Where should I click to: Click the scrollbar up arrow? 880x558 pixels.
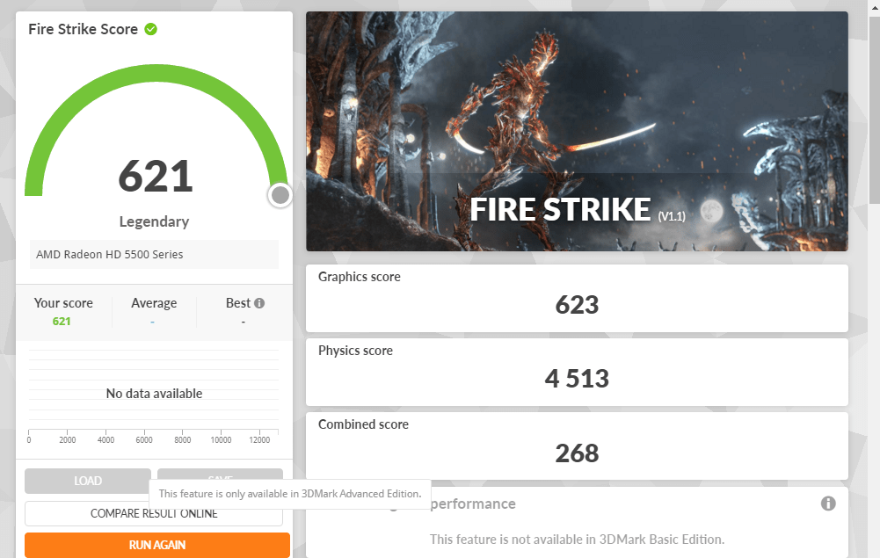tap(875, 7)
